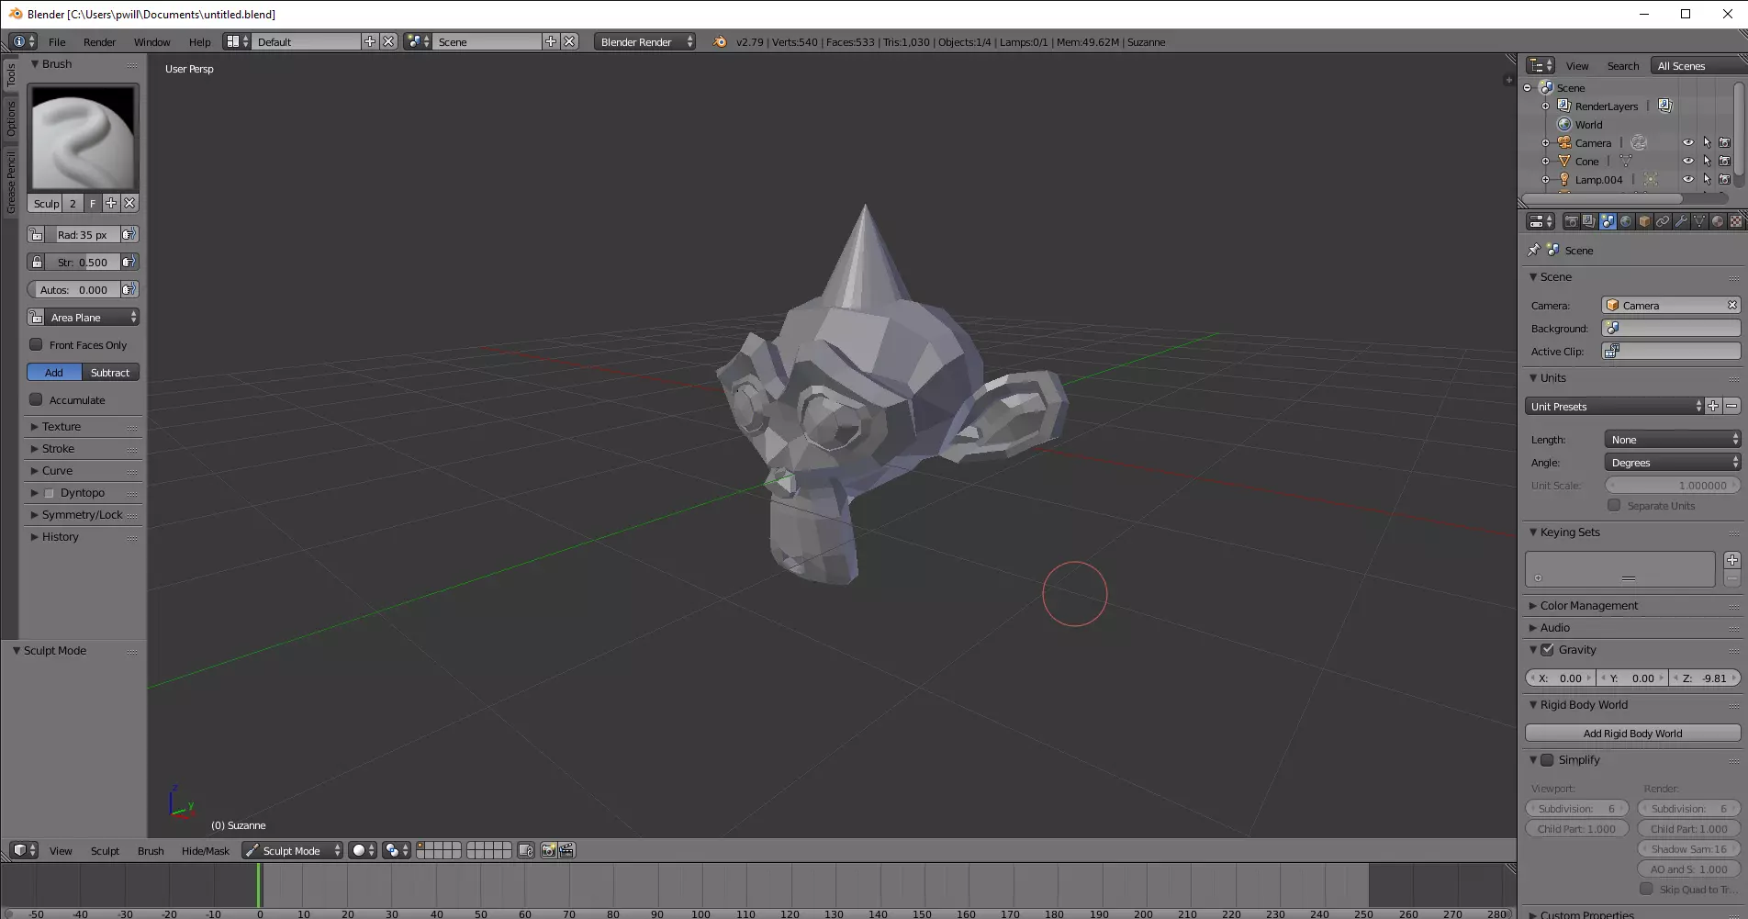Hide Lamp.004 with its eye icon

(x=1687, y=179)
